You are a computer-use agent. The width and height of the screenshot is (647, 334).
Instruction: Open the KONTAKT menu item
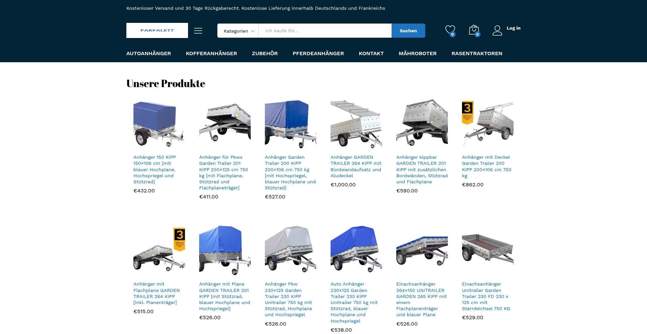point(371,53)
